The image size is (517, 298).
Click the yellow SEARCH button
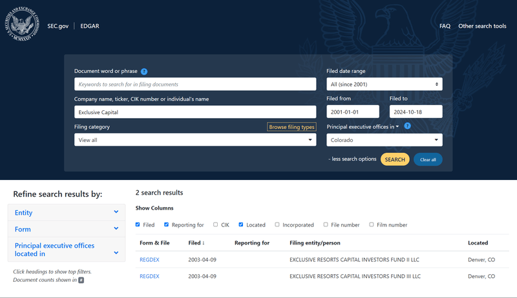[395, 159]
